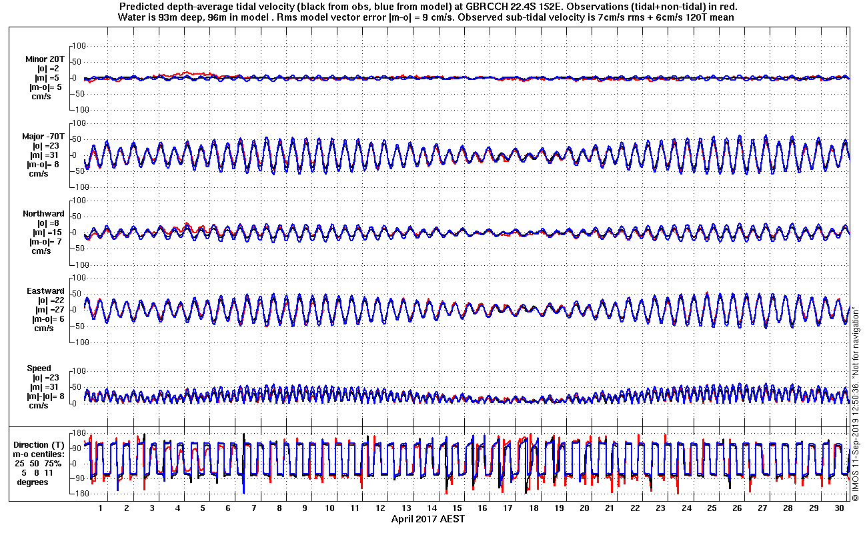Click day '19' on the date axis

pos(559,508)
